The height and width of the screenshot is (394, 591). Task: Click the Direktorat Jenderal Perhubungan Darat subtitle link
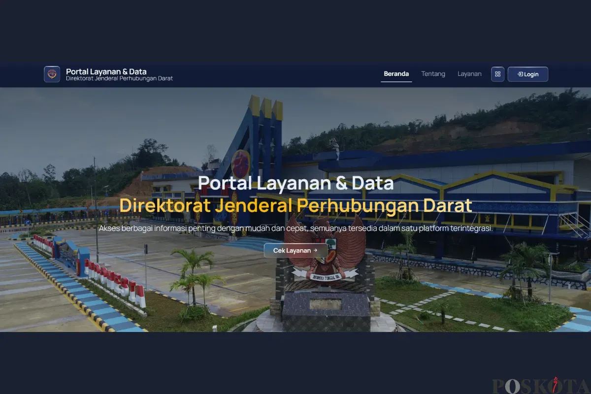pos(119,78)
